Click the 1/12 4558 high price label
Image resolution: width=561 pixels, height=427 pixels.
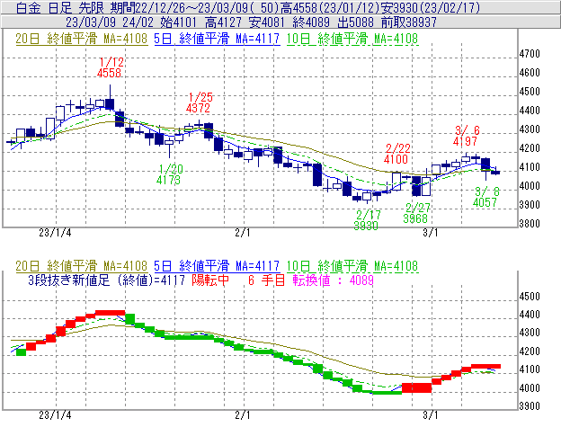111,67
